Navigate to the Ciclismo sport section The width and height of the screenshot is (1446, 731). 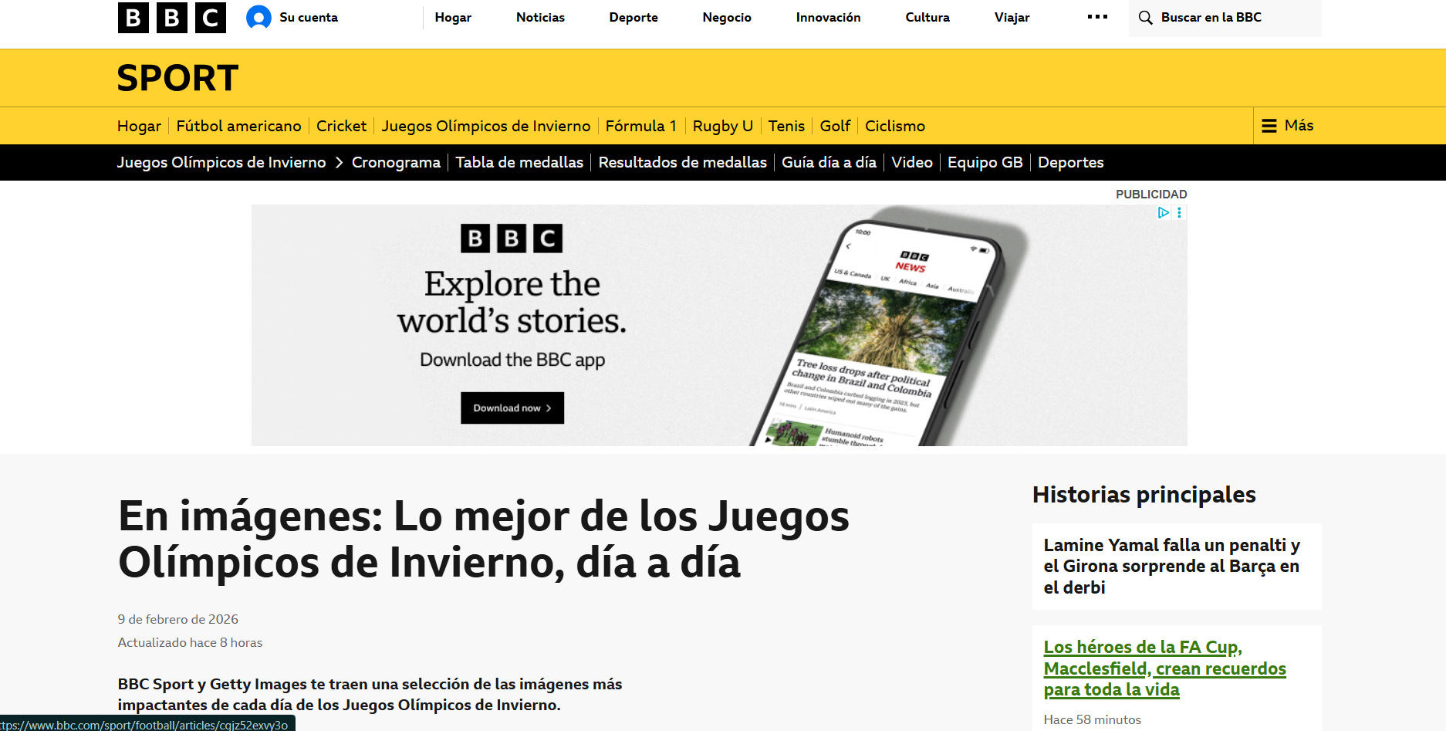pyautogui.click(x=894, y=126)
